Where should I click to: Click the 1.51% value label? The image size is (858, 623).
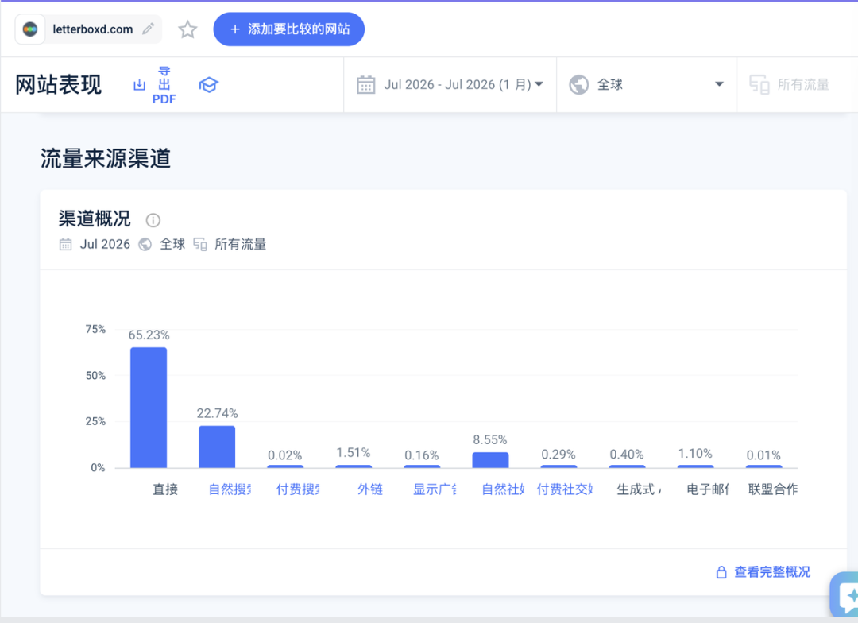354,453
